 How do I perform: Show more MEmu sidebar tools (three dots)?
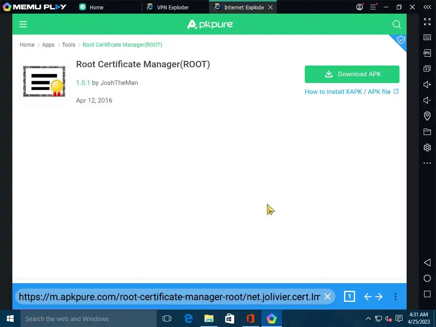coord(427,163)
